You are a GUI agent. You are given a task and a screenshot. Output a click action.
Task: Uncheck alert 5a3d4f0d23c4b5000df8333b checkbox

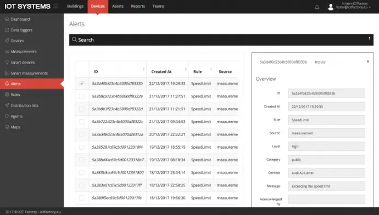pos(82,83)
